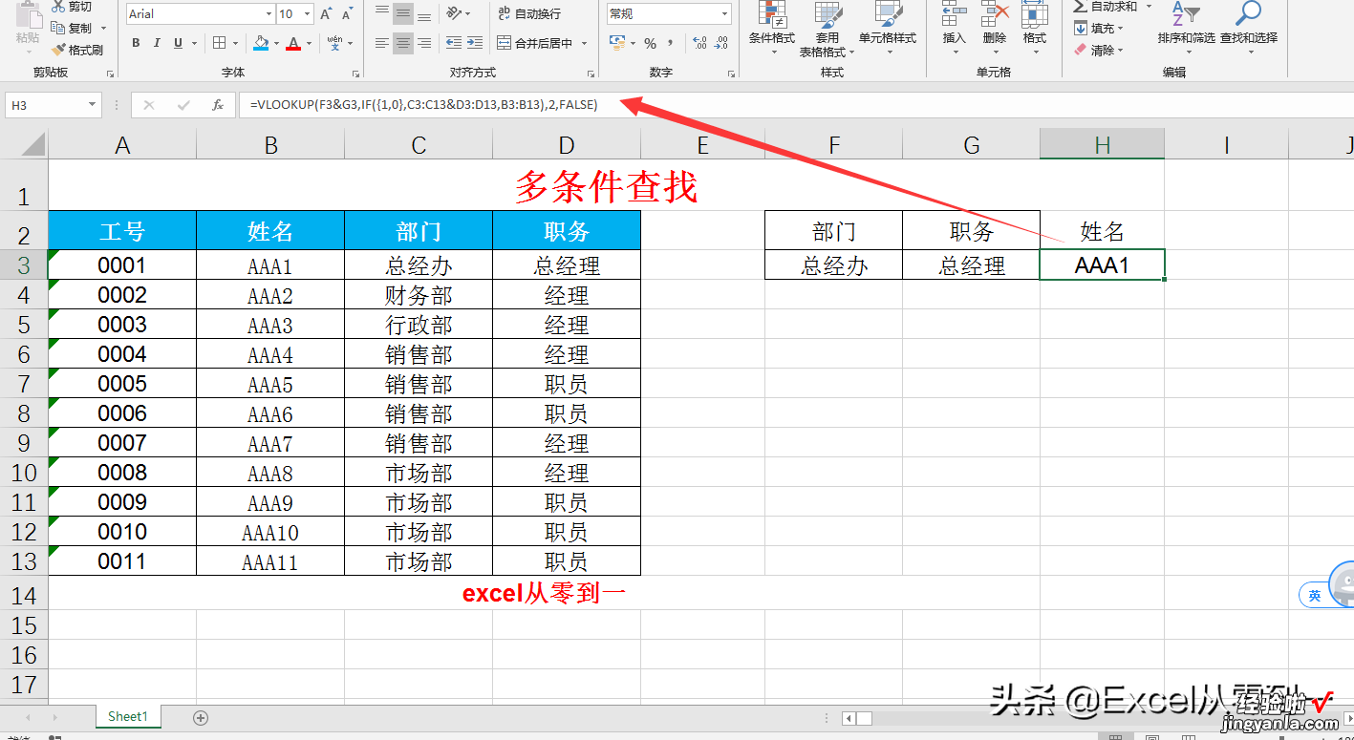The height and width of the screenshot is (740, 1354).
Task: Select row 14 header
Action: 24,595
